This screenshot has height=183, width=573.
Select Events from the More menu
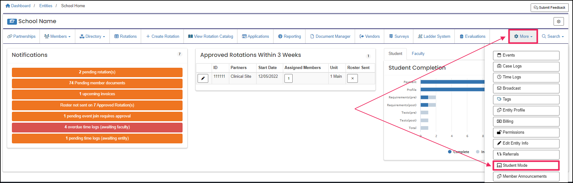[x=526, y=55]
